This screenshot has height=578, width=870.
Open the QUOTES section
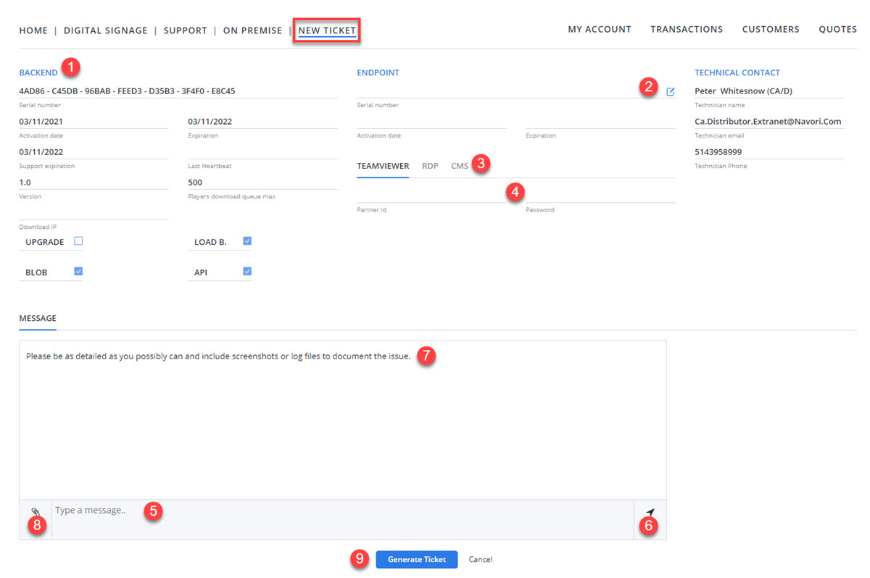point(837,30)
